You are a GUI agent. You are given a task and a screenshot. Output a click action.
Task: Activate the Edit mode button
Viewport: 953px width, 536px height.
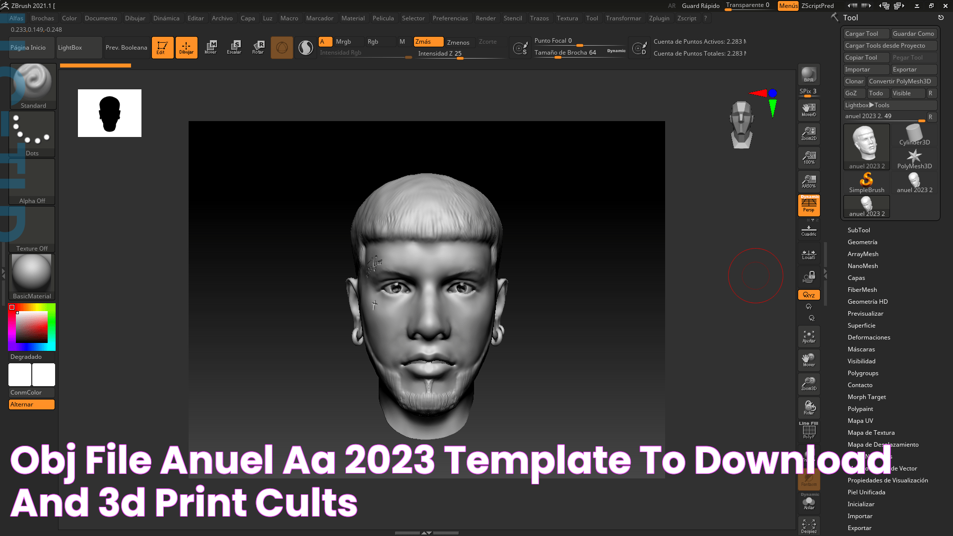click(162, 48)
